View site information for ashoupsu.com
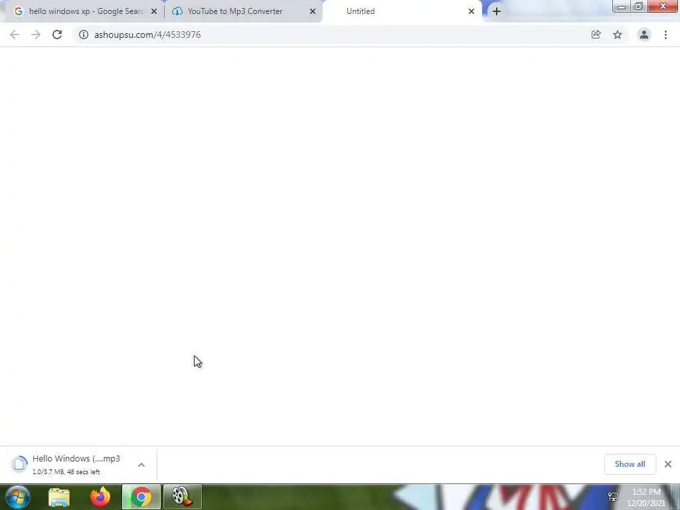Viewport: 680px width, 510px height. click(83, 35)
